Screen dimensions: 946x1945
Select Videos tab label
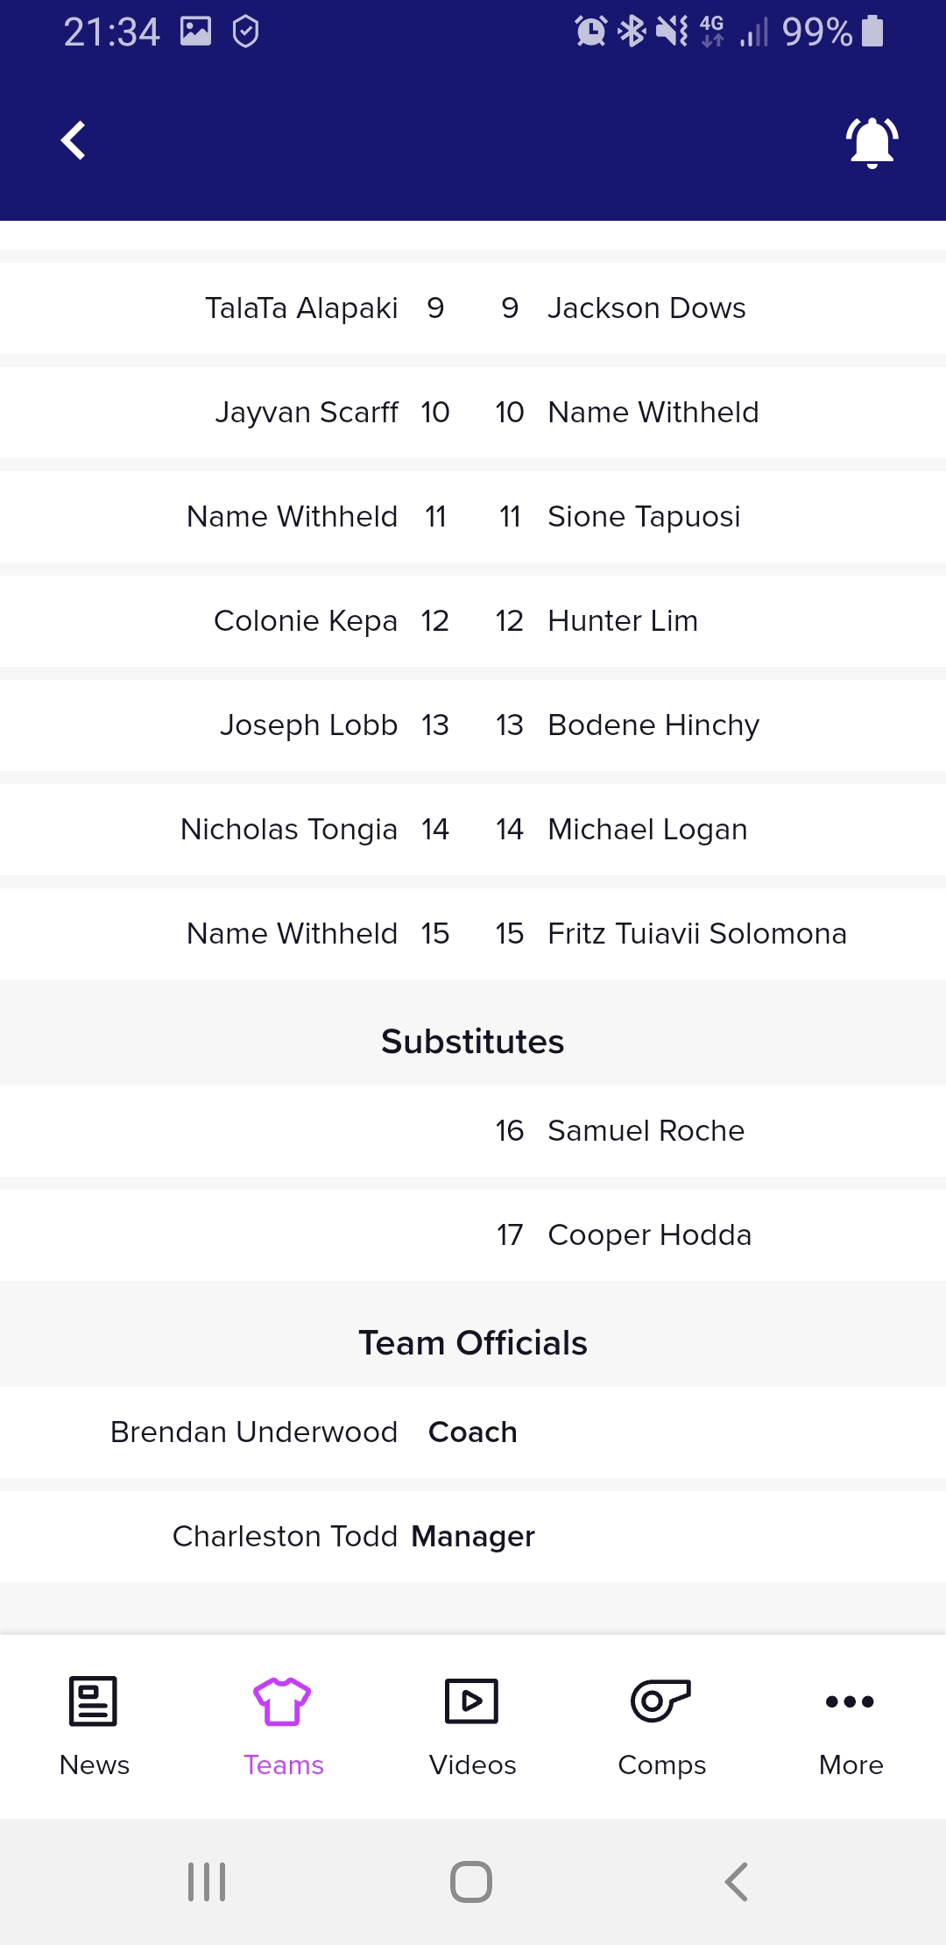tap(472, 1765)
